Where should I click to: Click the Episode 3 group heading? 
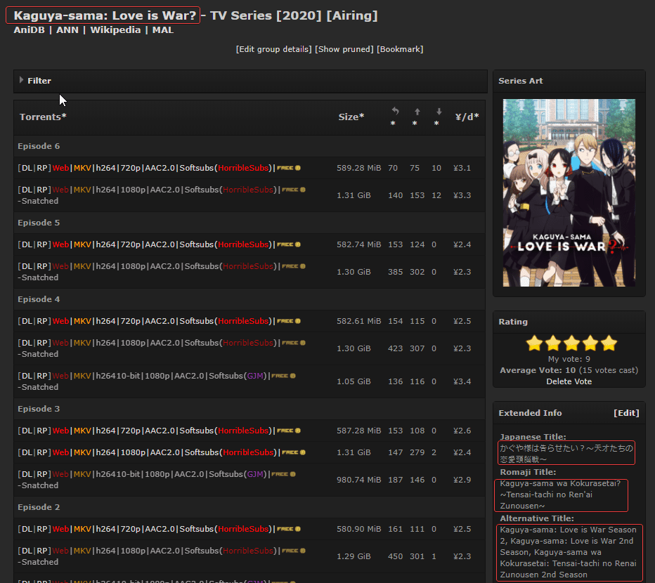39,409
